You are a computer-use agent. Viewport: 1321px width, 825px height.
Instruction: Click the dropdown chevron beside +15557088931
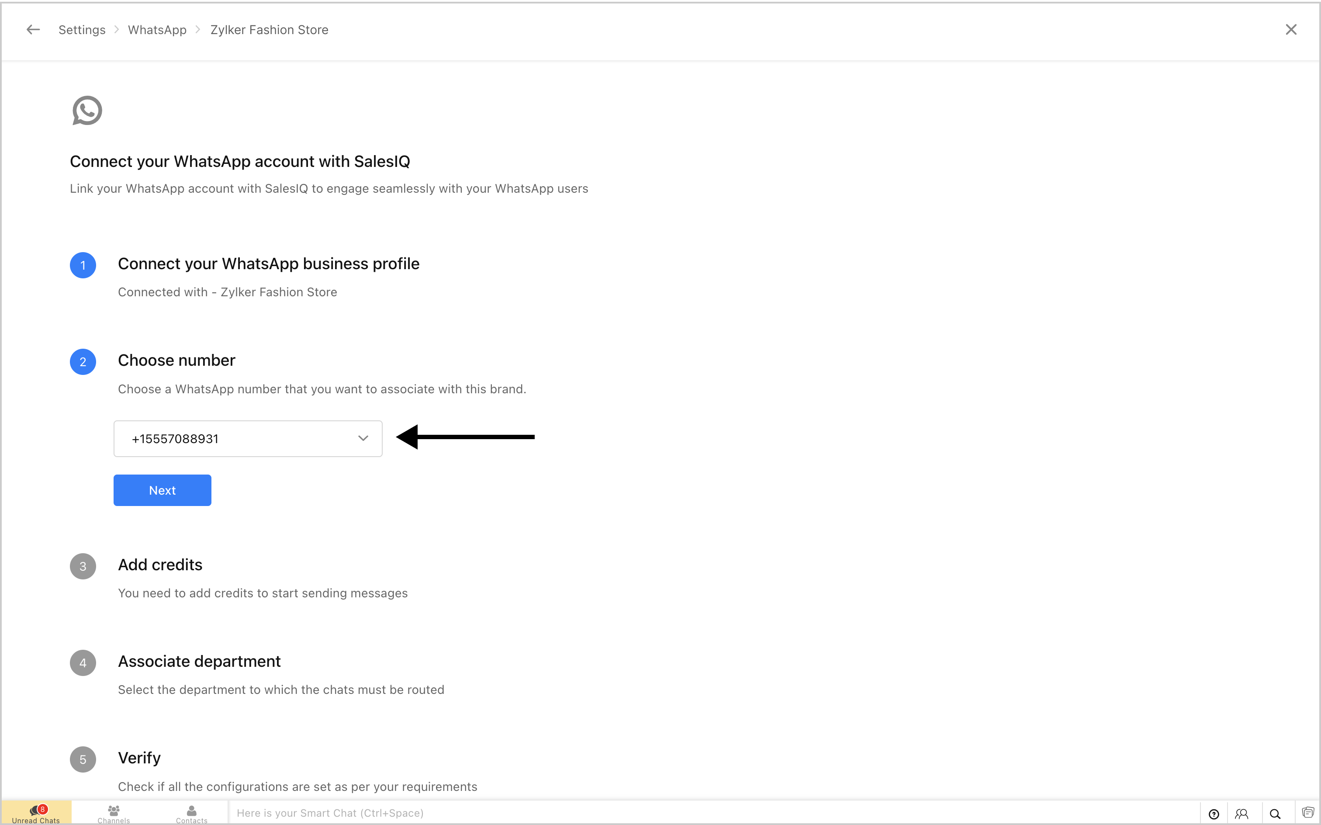tap(363, 438)
